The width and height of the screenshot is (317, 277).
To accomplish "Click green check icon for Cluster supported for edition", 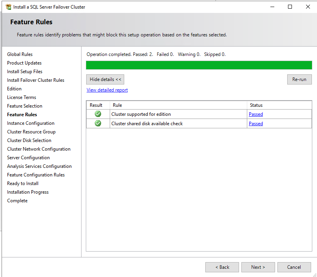I will 98,114.
